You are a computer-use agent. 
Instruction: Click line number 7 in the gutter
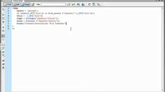pos(8,24)
